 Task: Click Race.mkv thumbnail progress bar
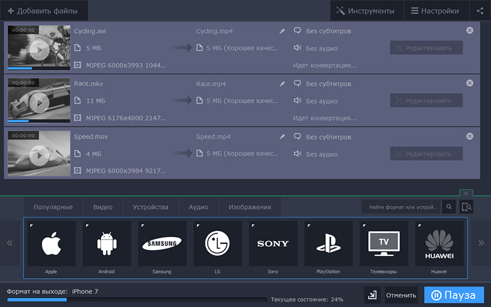(x=39, y=121)
